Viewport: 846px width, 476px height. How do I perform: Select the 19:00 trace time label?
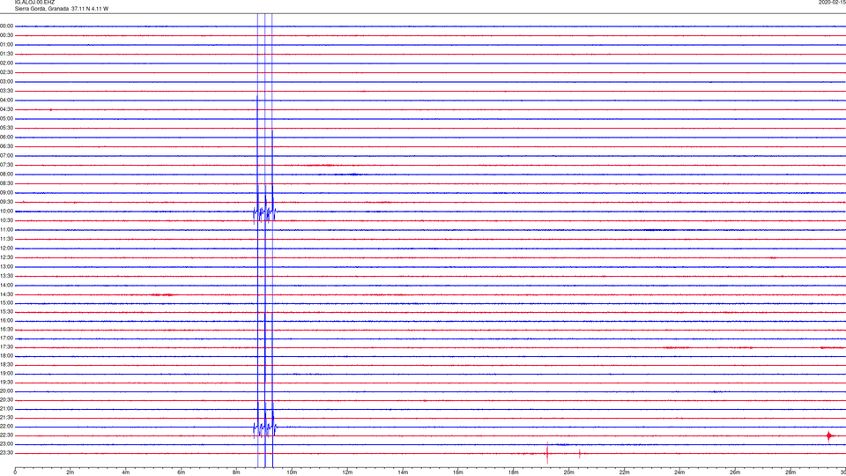click(x=6, y=374)
